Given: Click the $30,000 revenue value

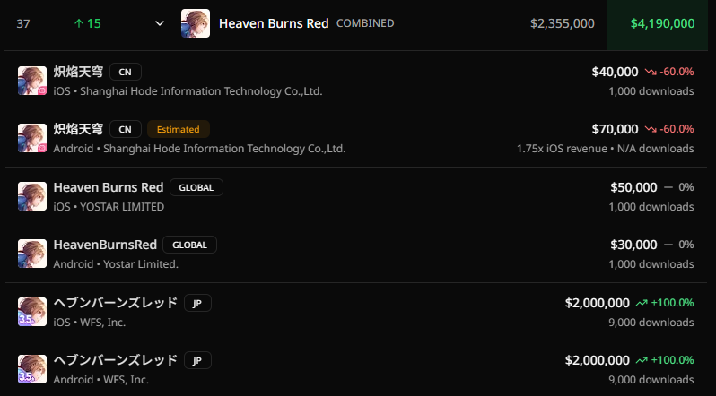Looking at the screenshot, I should tap(633, 245).
